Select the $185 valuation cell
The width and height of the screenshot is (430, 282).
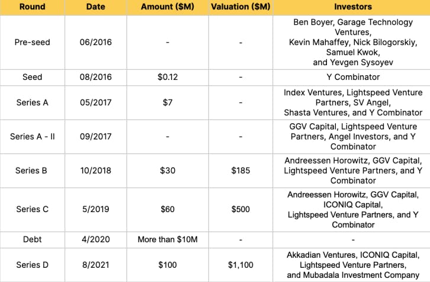(240, 171)
